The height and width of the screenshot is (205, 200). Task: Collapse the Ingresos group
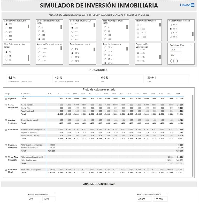(6, 98)
